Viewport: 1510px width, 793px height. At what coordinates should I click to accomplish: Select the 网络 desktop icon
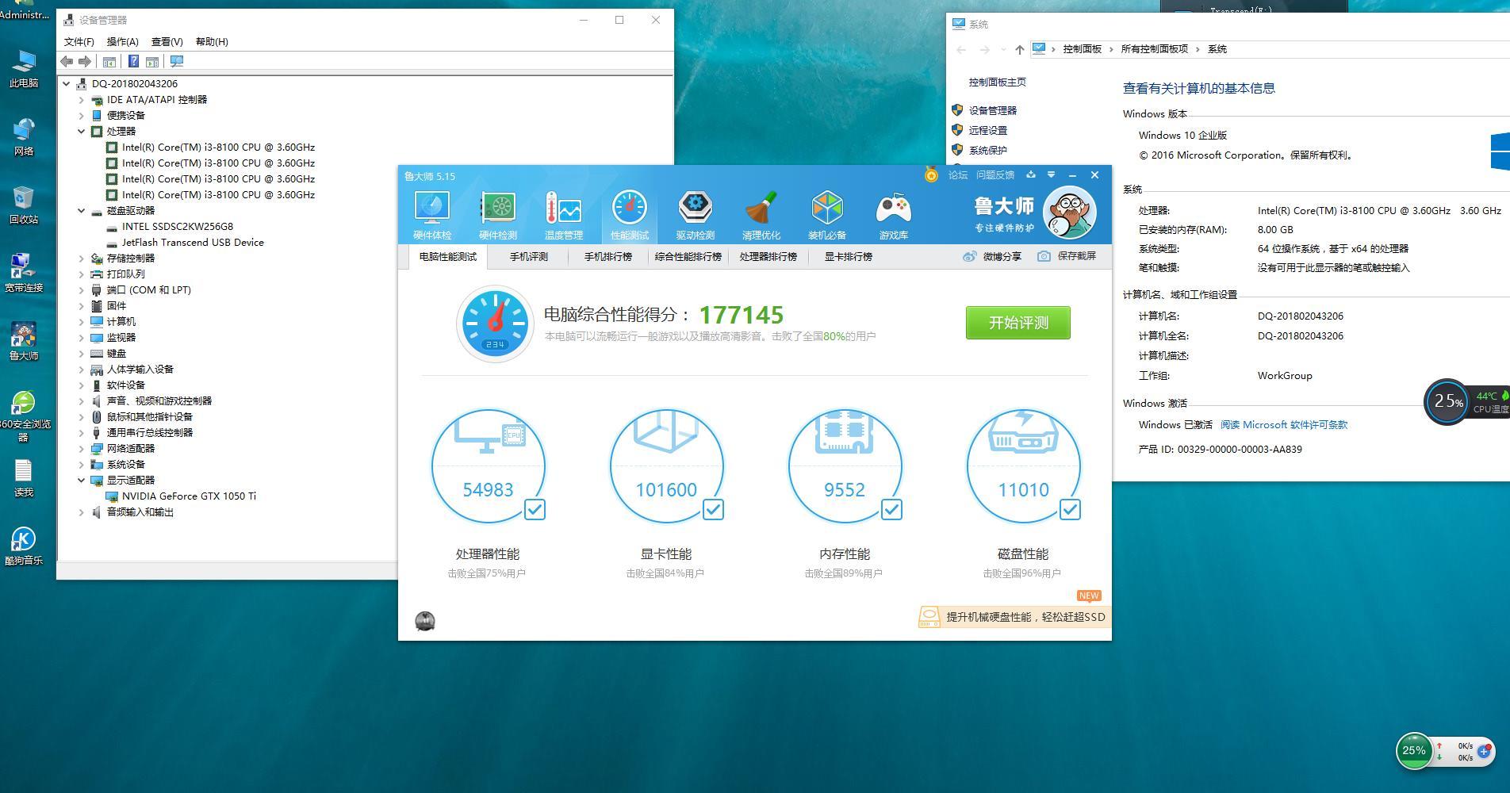click(24, 136)
